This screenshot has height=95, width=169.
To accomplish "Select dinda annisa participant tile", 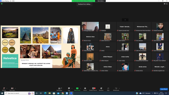I will click(143, 67).
